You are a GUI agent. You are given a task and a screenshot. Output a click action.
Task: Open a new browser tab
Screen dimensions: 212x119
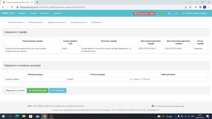(37, 2)
